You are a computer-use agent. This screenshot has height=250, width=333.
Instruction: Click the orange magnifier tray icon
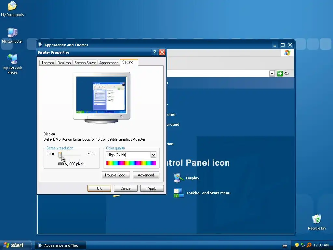click(x=309, y=245)
